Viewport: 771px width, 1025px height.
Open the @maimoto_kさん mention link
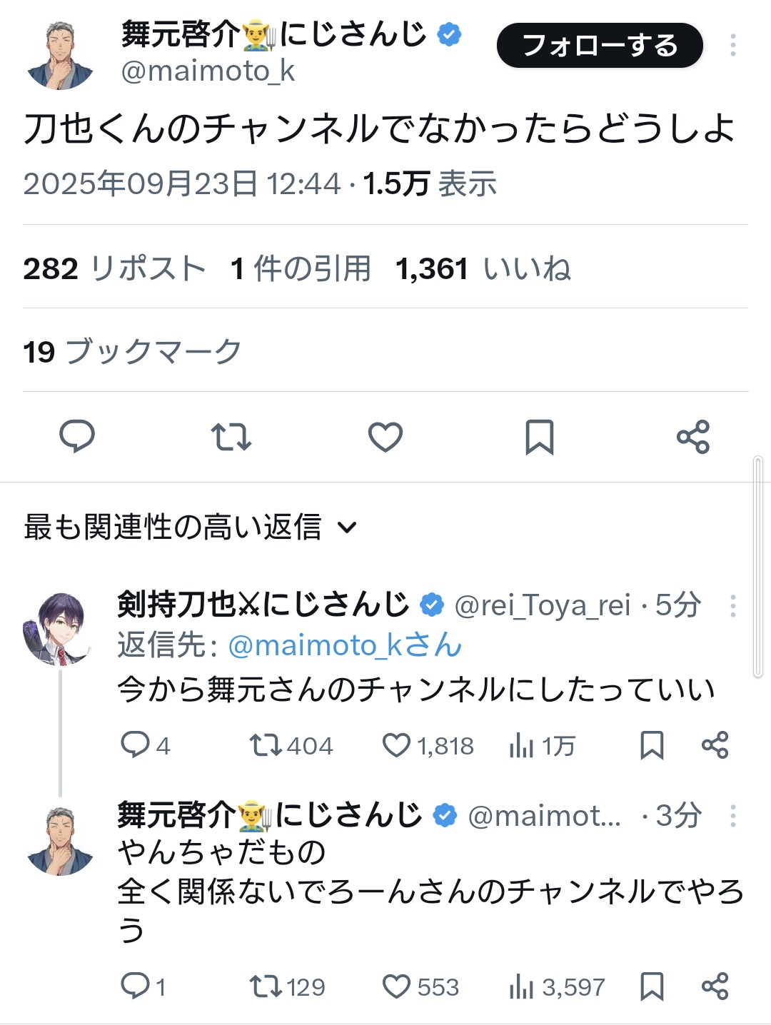(344, 645)
